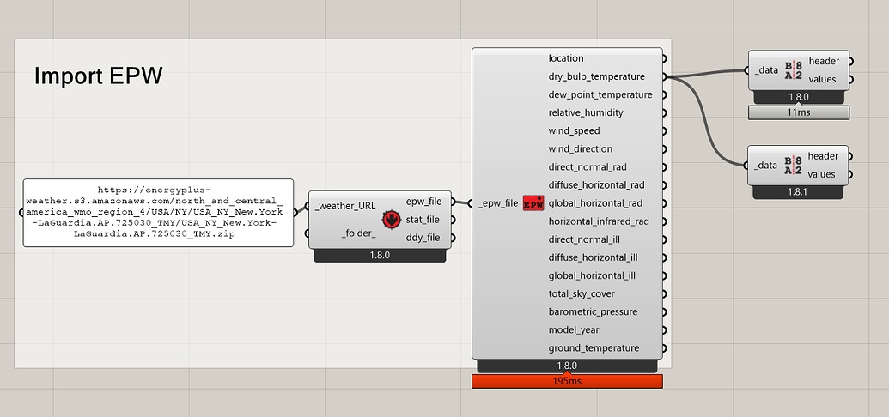Click the horizontal_infrared_rad output
Viewport: 889px width, 417px height.
pos(599,221)
